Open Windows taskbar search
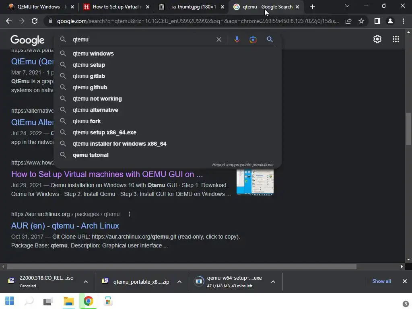Screen dimensions: 412x309 click(29, 301)
